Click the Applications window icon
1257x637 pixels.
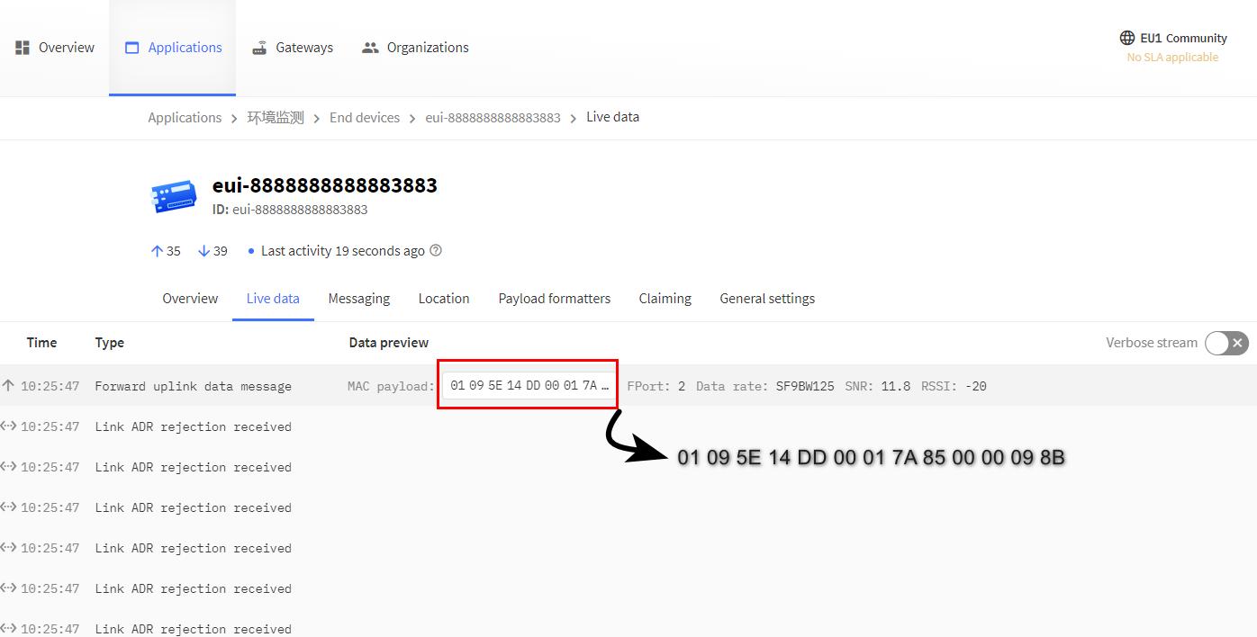click(132, 48)
